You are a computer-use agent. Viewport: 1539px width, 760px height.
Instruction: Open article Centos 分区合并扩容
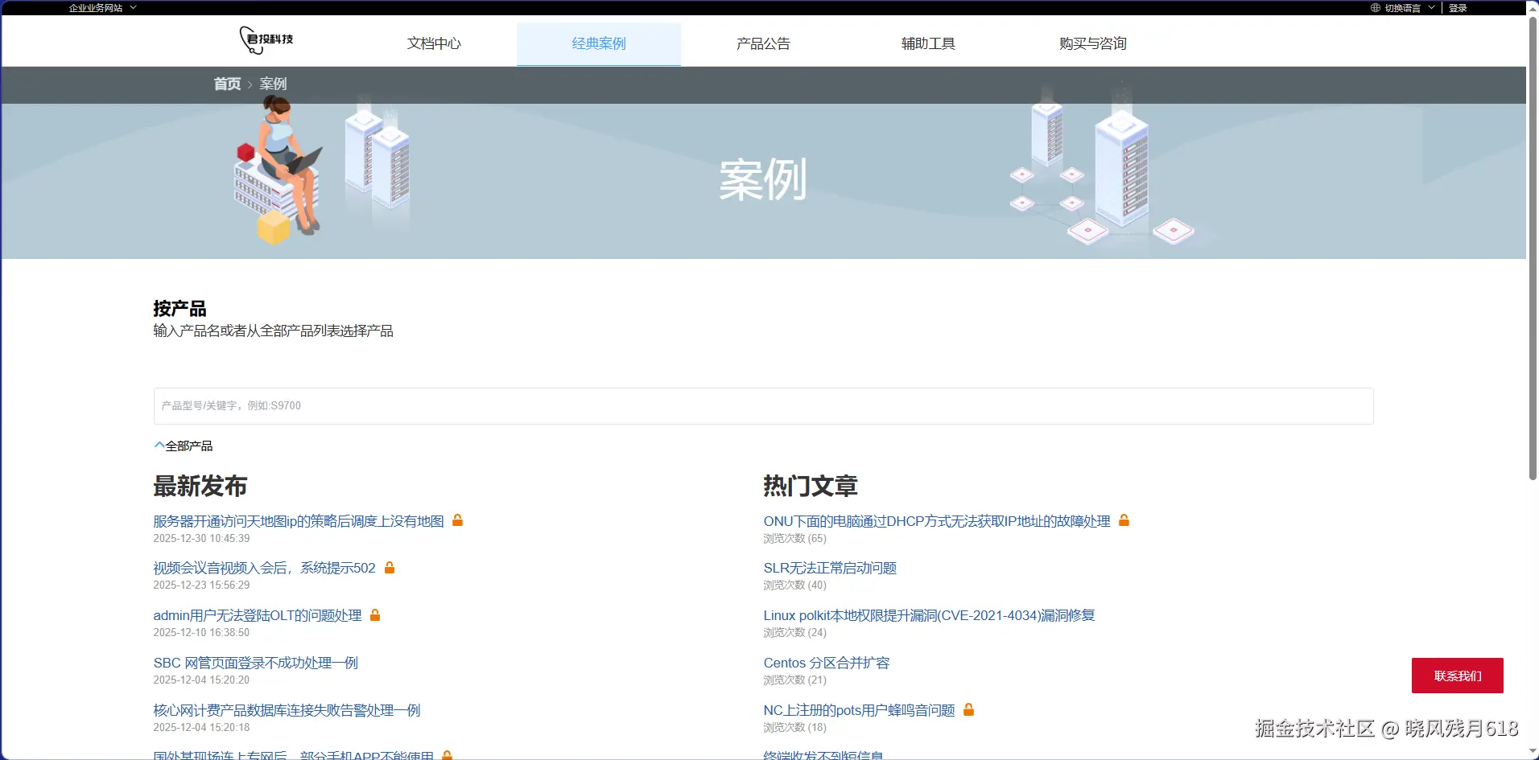827,663
